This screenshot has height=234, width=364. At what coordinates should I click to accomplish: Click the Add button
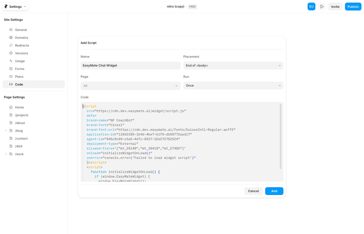click(x=274, y=191)
